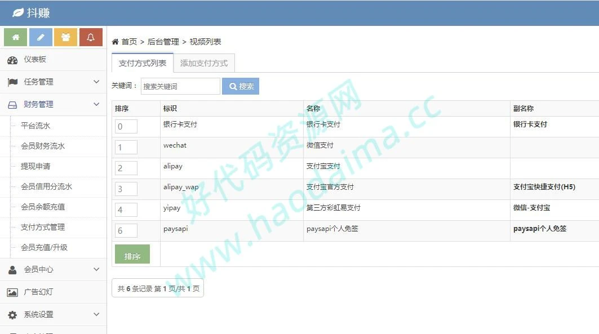Focus the 搜索关键词 input field
Image resolution: width=599 pixels, height=334 pixels.
(180, 86)
